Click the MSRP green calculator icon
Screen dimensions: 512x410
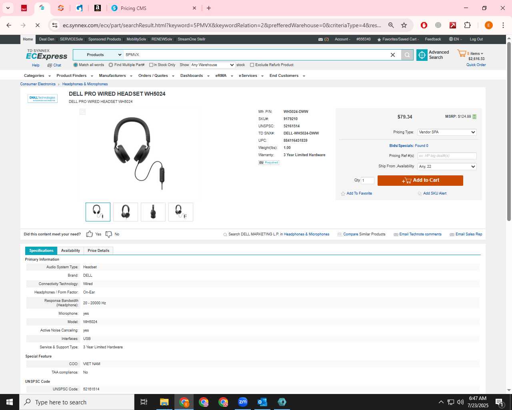474,117
